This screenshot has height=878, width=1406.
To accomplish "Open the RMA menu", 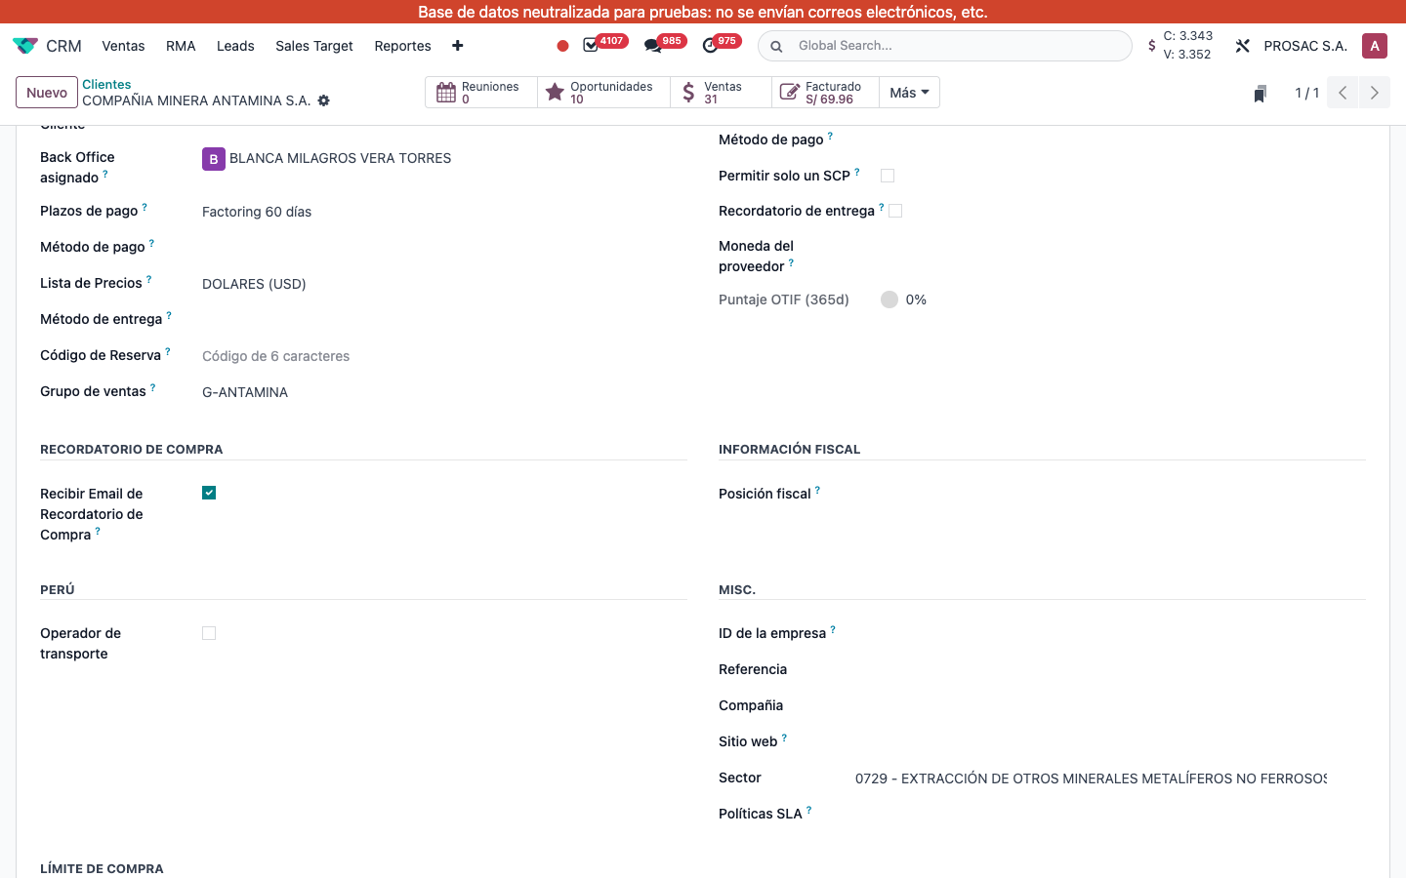I will 181,46.
